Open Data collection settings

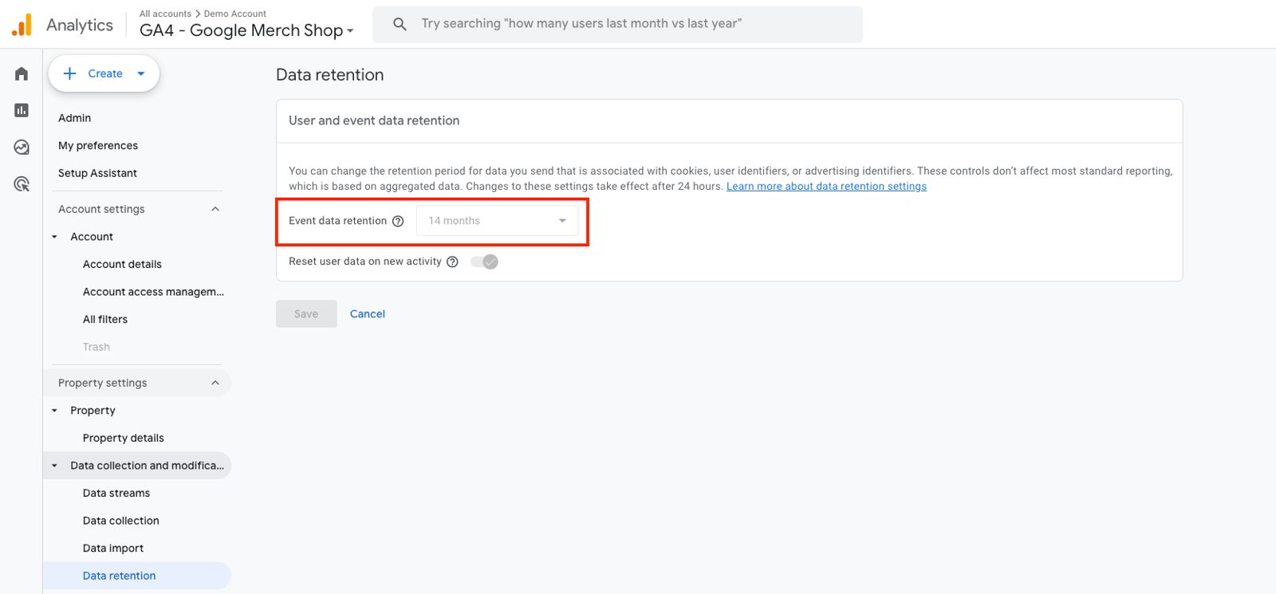point(121,521)
